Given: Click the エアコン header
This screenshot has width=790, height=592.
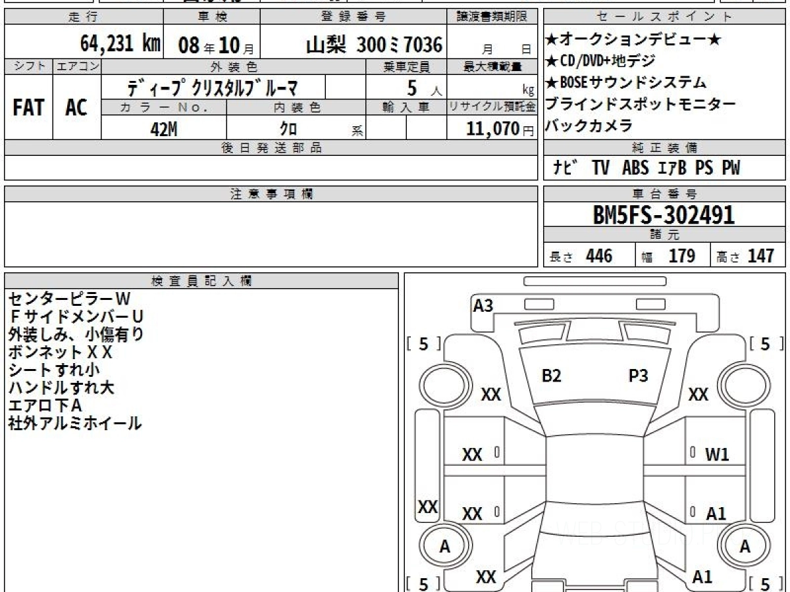Looking at the screenshot, I should [76, 66].
